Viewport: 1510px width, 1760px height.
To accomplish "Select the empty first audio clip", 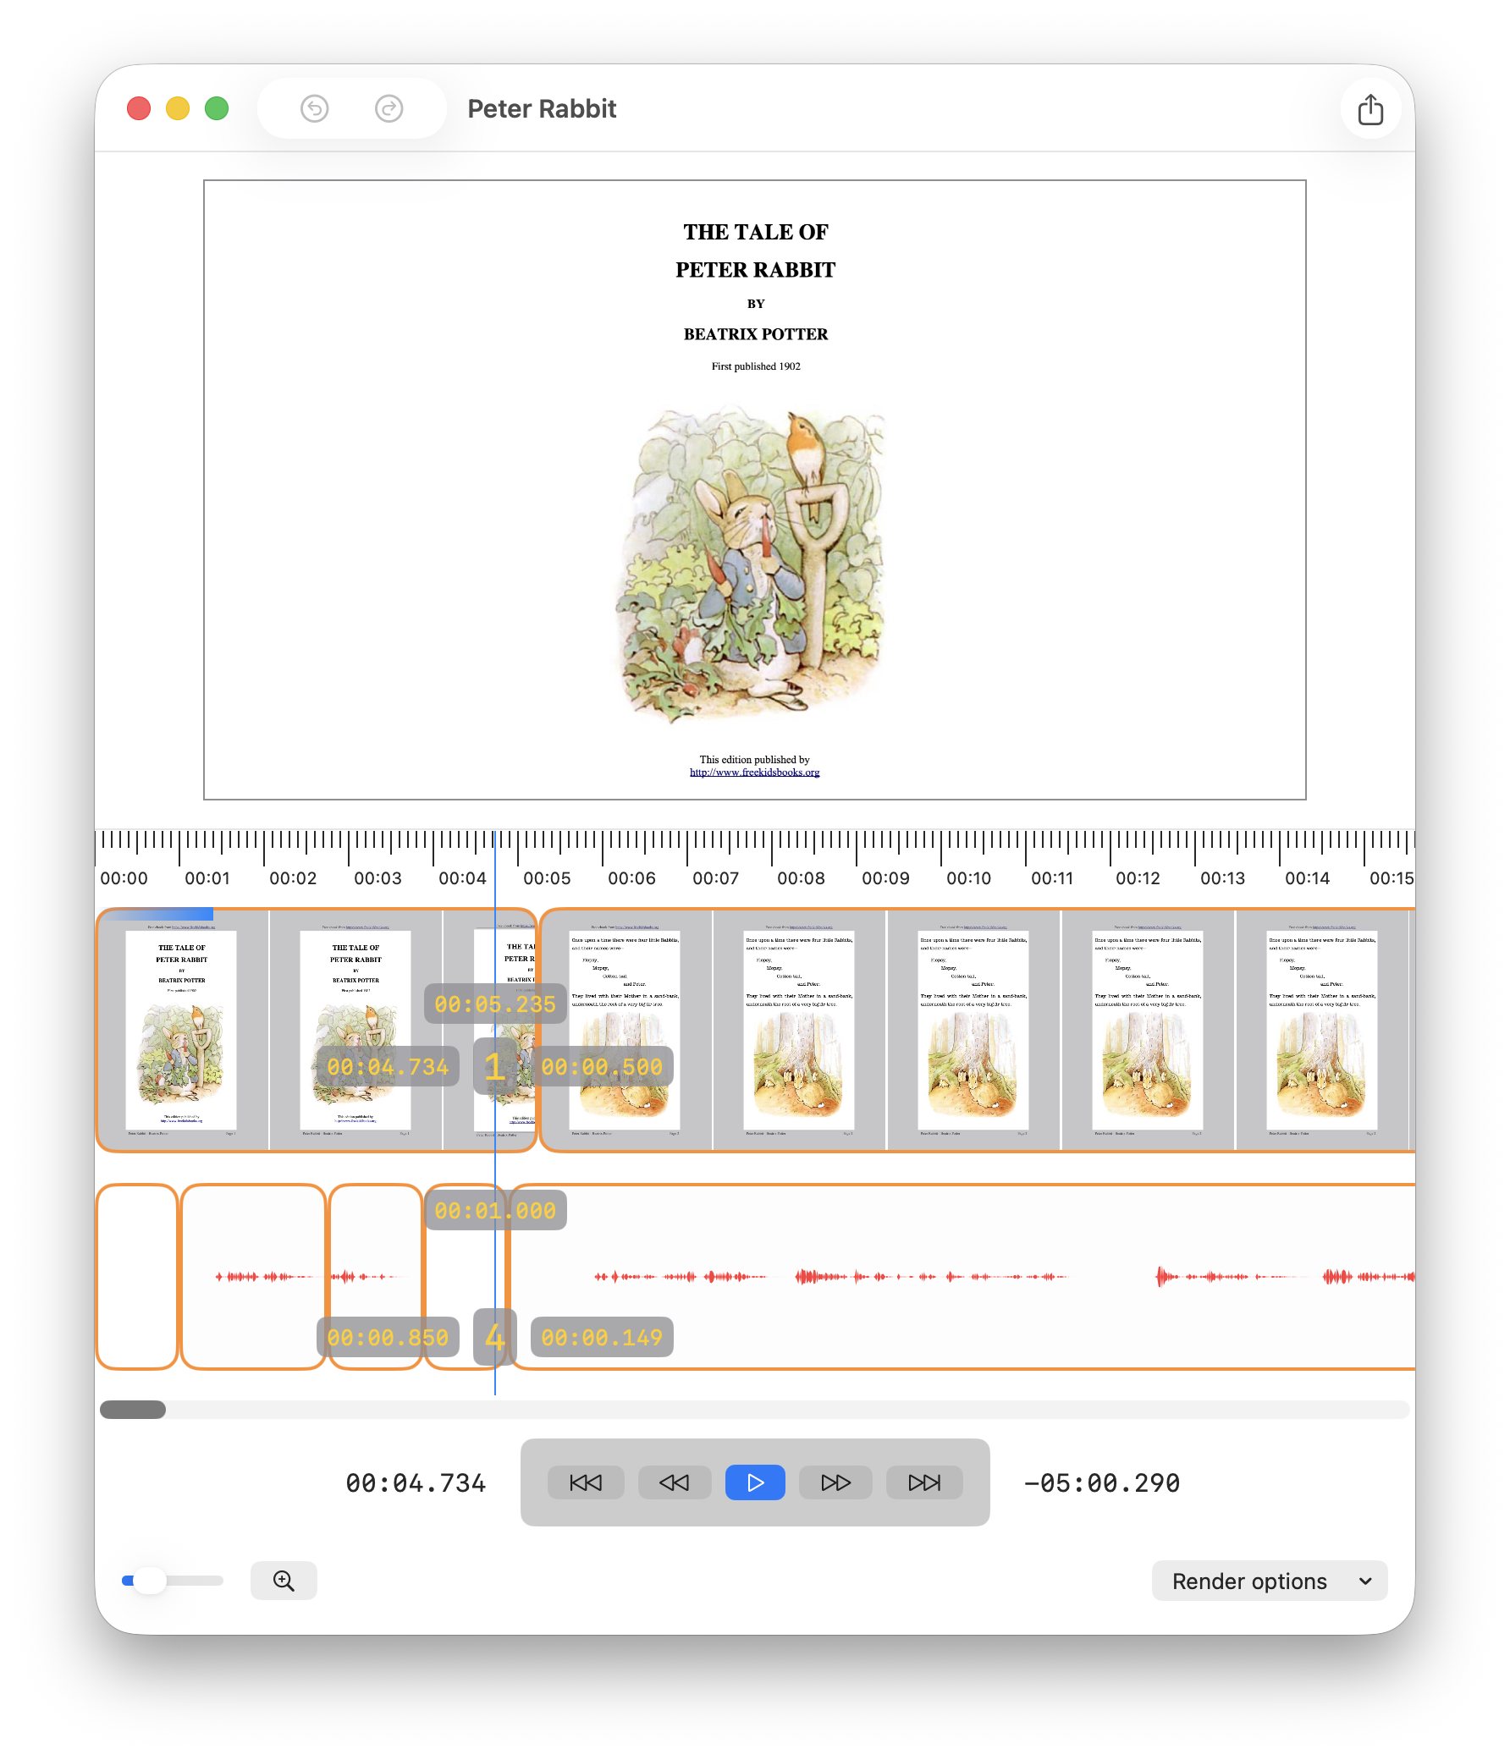I will (137, 1277).
